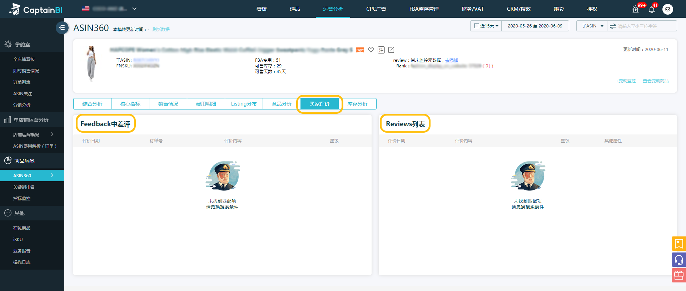Image resolution: width=686 pixels, height=291 pixels.
Task: Click the 订单号 column header in Feedback table
Action: pos(156,141)
